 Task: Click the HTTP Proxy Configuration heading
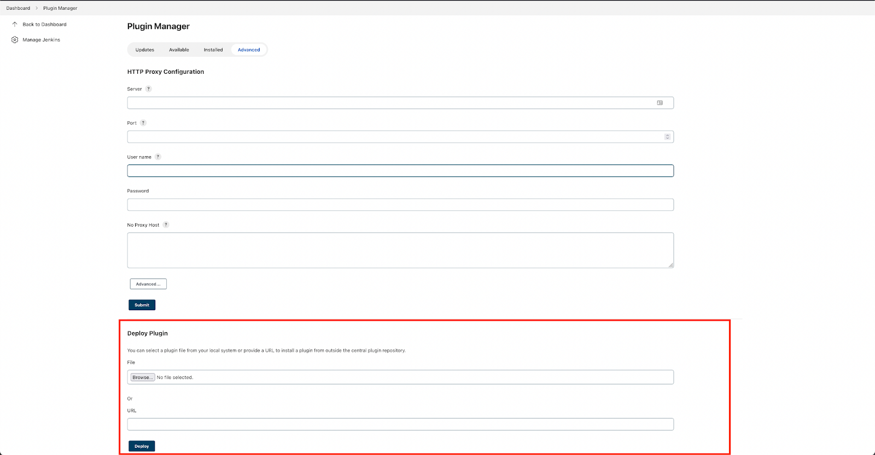point(166,72)
